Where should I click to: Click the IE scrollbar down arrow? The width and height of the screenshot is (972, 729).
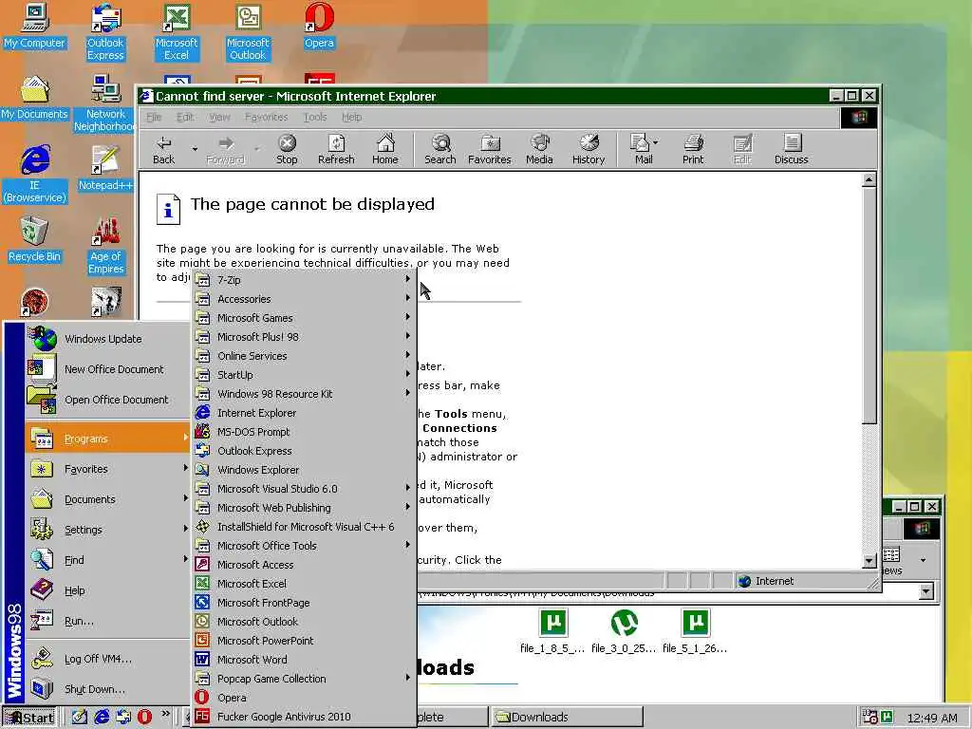(869, 560)
